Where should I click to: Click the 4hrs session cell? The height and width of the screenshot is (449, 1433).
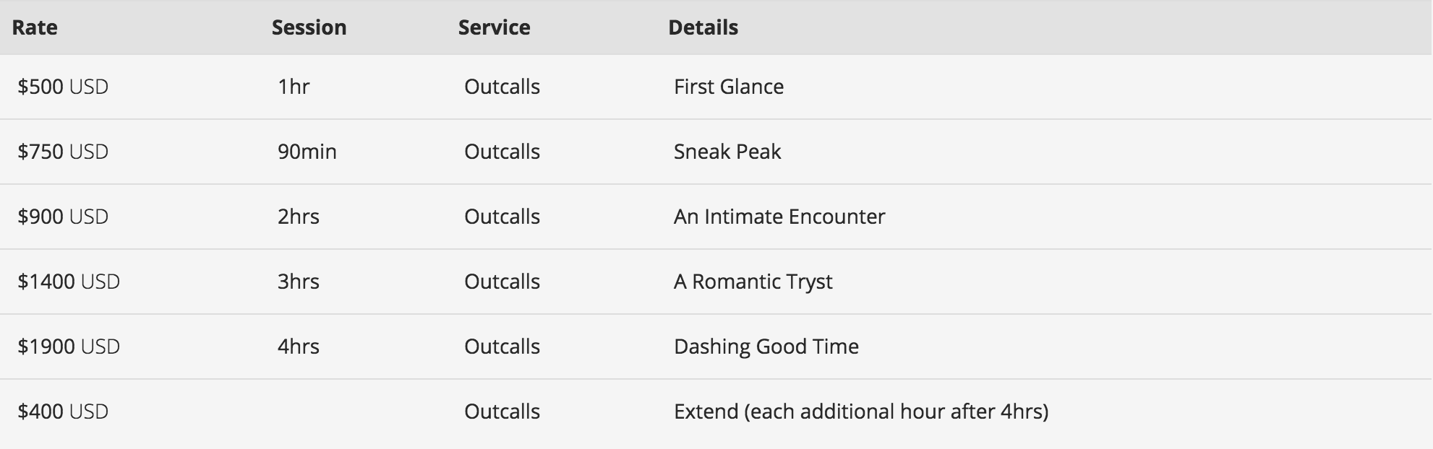coord(299,346)
